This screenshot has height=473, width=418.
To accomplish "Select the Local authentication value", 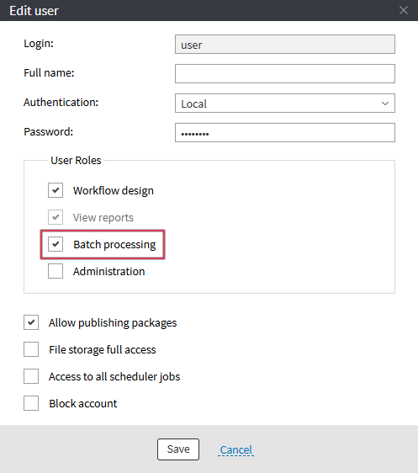I will tap(193, 104).
